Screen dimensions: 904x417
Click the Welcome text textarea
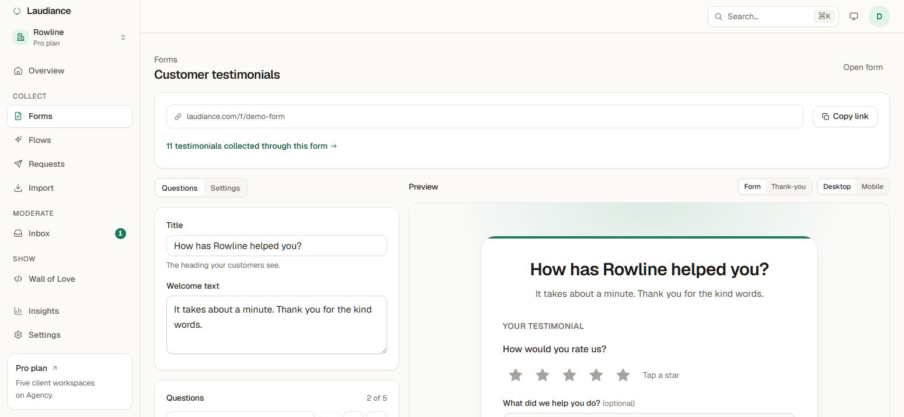[277, 325]
